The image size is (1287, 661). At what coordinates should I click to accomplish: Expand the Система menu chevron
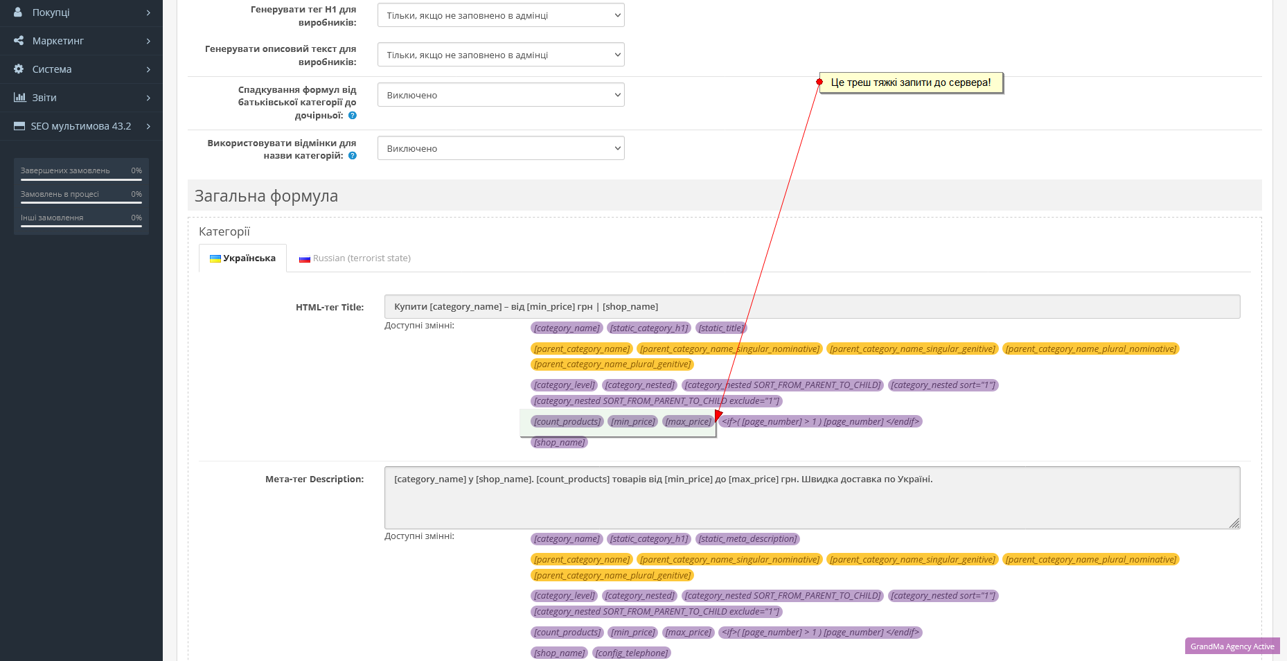point(148,69)
